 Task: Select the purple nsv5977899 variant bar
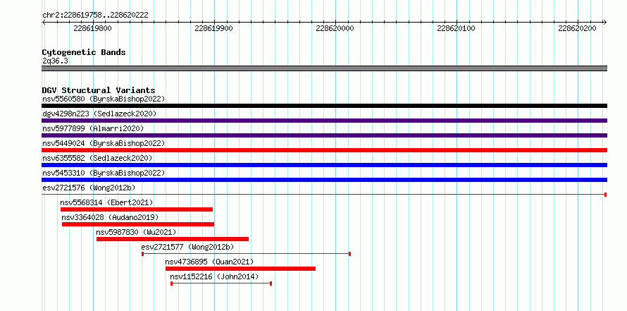324,135
